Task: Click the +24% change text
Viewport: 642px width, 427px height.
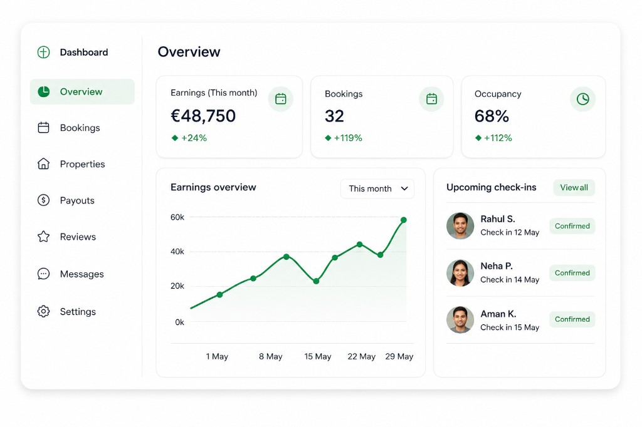Action: (194, 138)
